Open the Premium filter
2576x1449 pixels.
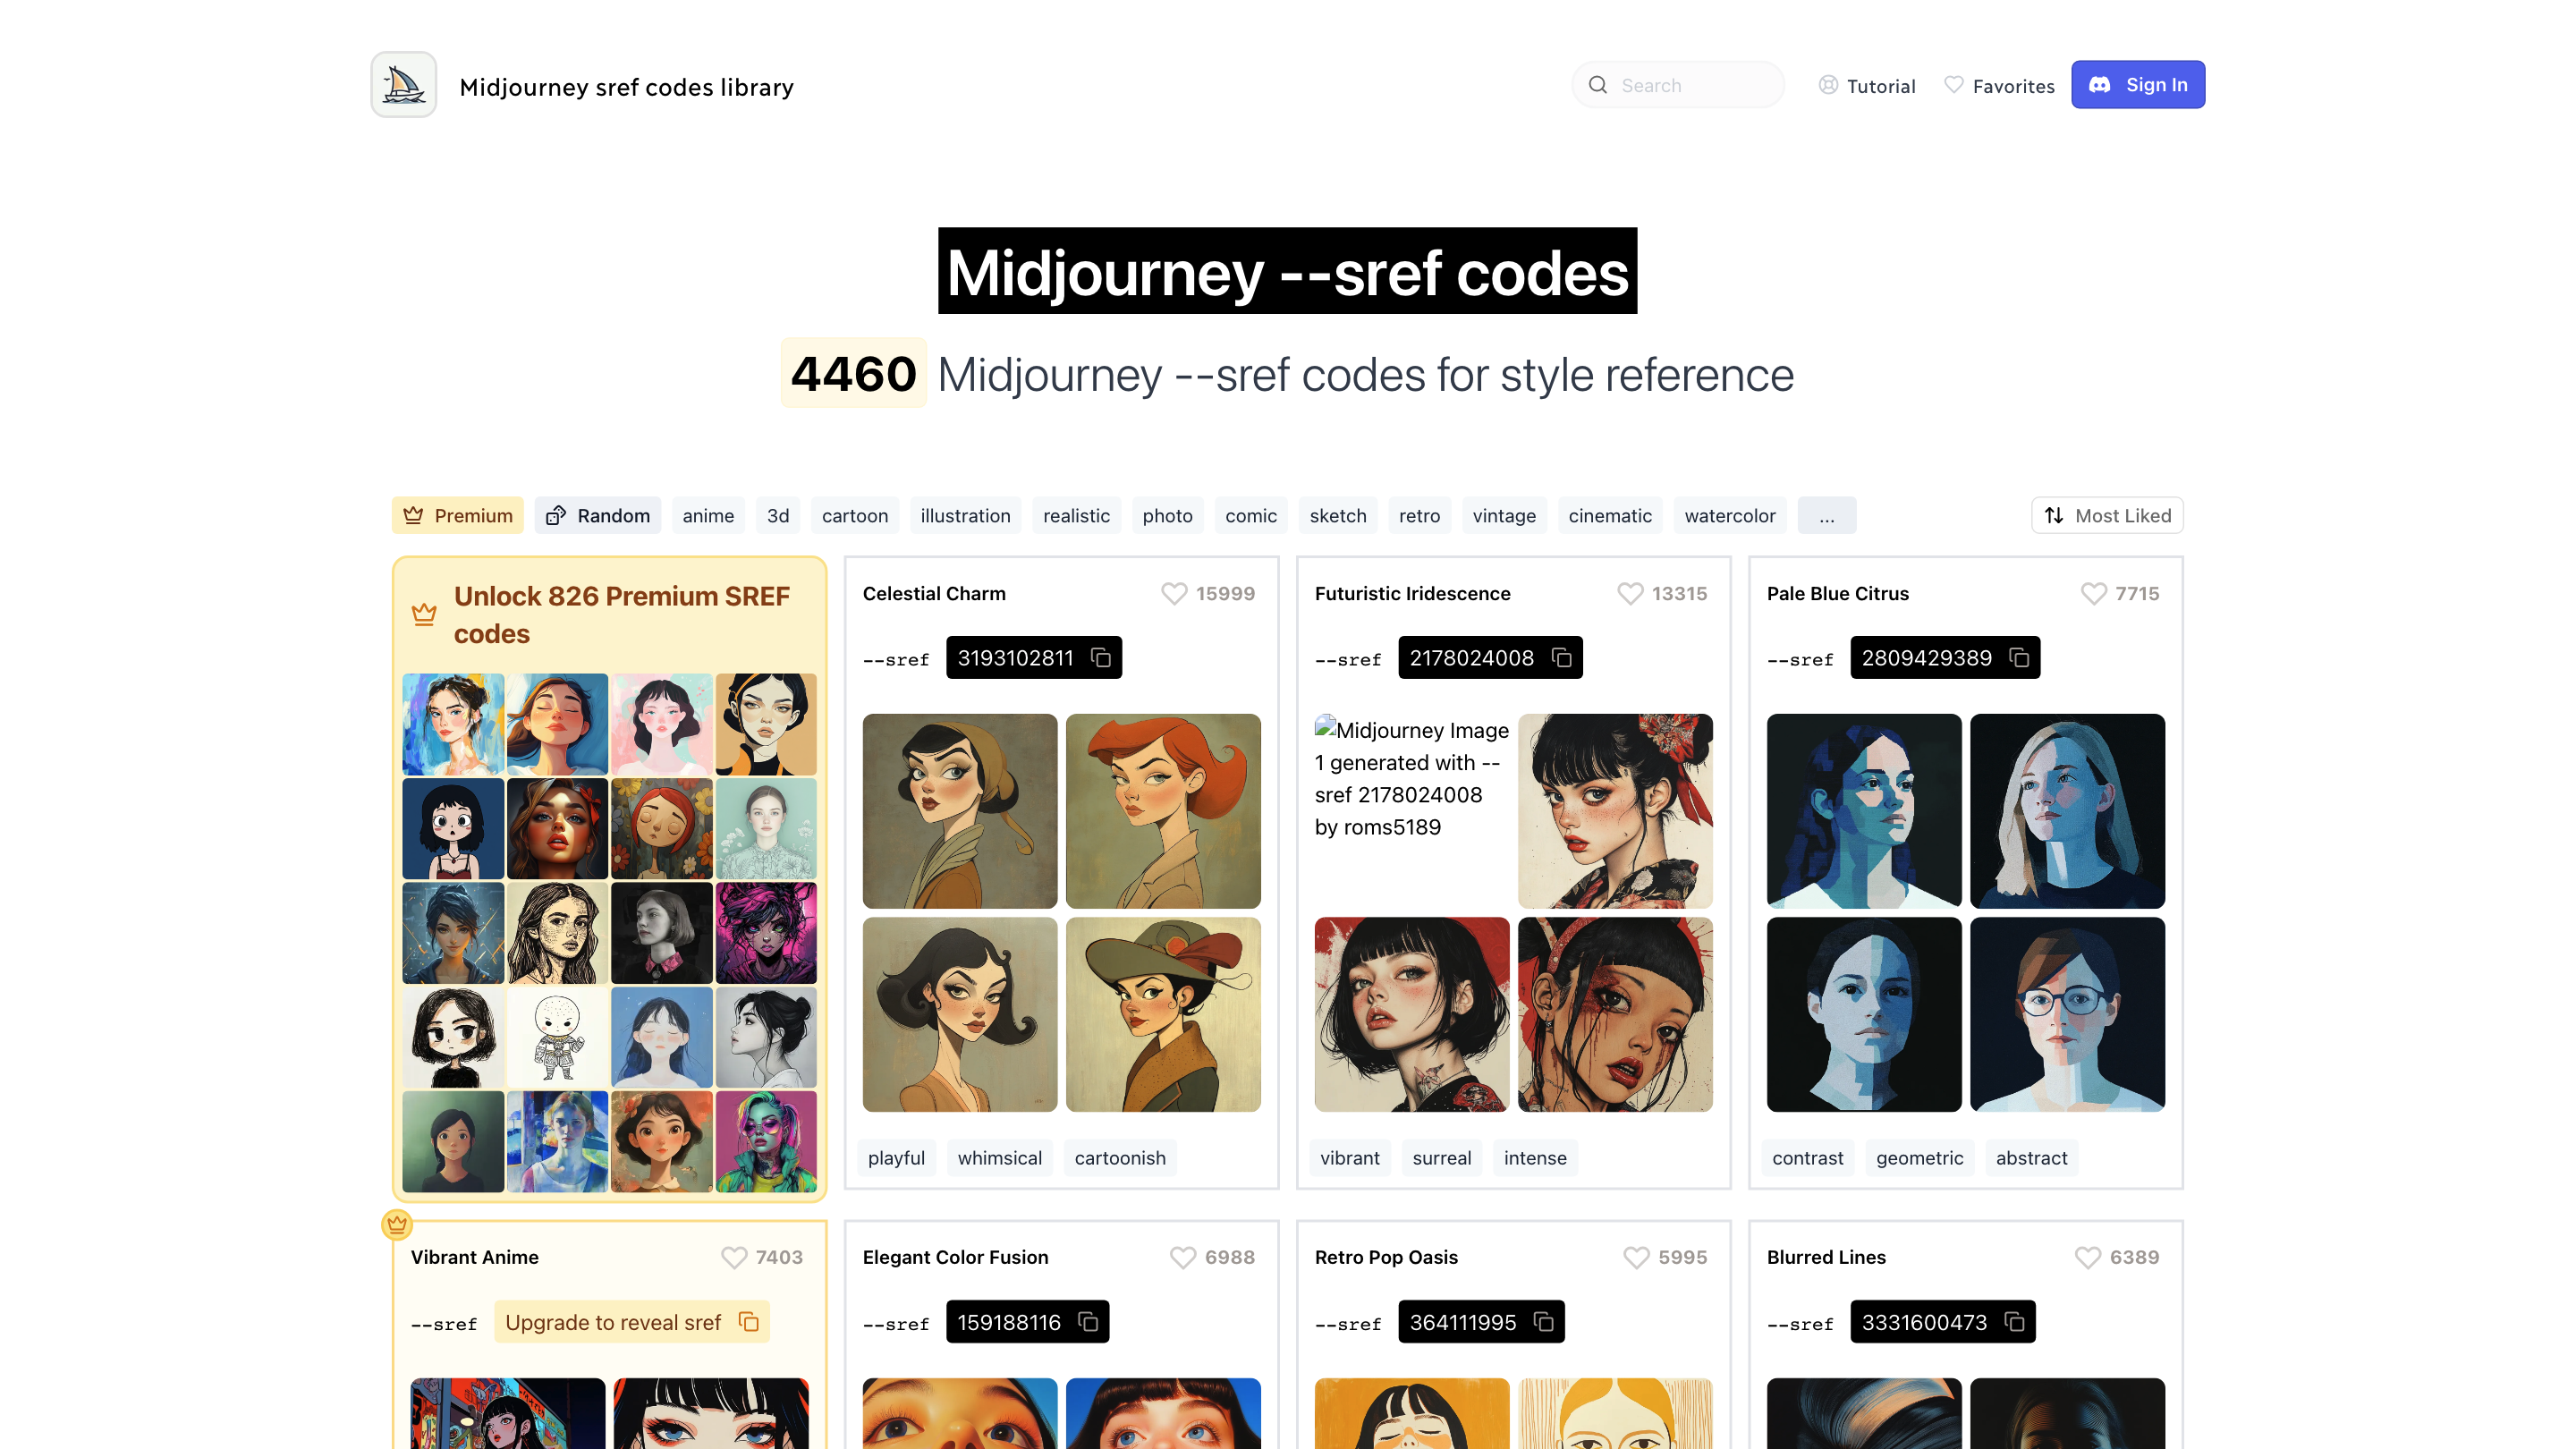click(x=457, y=515)
